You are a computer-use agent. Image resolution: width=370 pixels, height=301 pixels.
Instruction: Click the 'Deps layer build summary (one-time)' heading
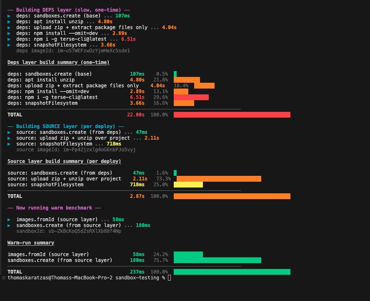(58, 62)
